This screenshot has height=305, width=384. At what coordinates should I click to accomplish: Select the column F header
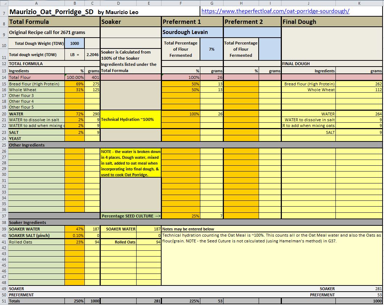point(180,3)
